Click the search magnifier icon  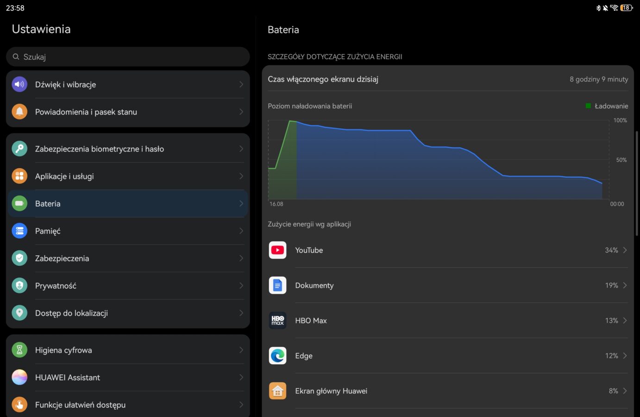(16, 57)
